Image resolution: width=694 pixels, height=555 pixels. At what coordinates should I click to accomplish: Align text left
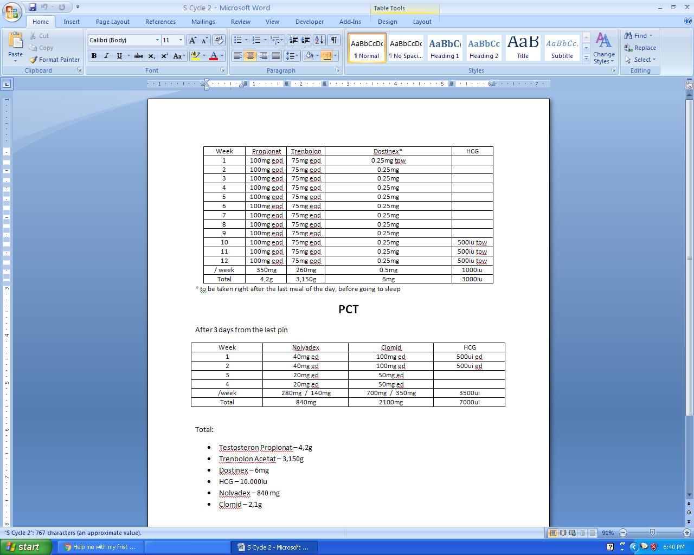coord(237,56)
